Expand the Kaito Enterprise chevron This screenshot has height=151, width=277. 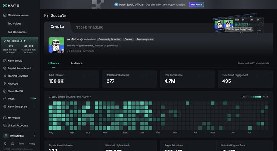35,106
